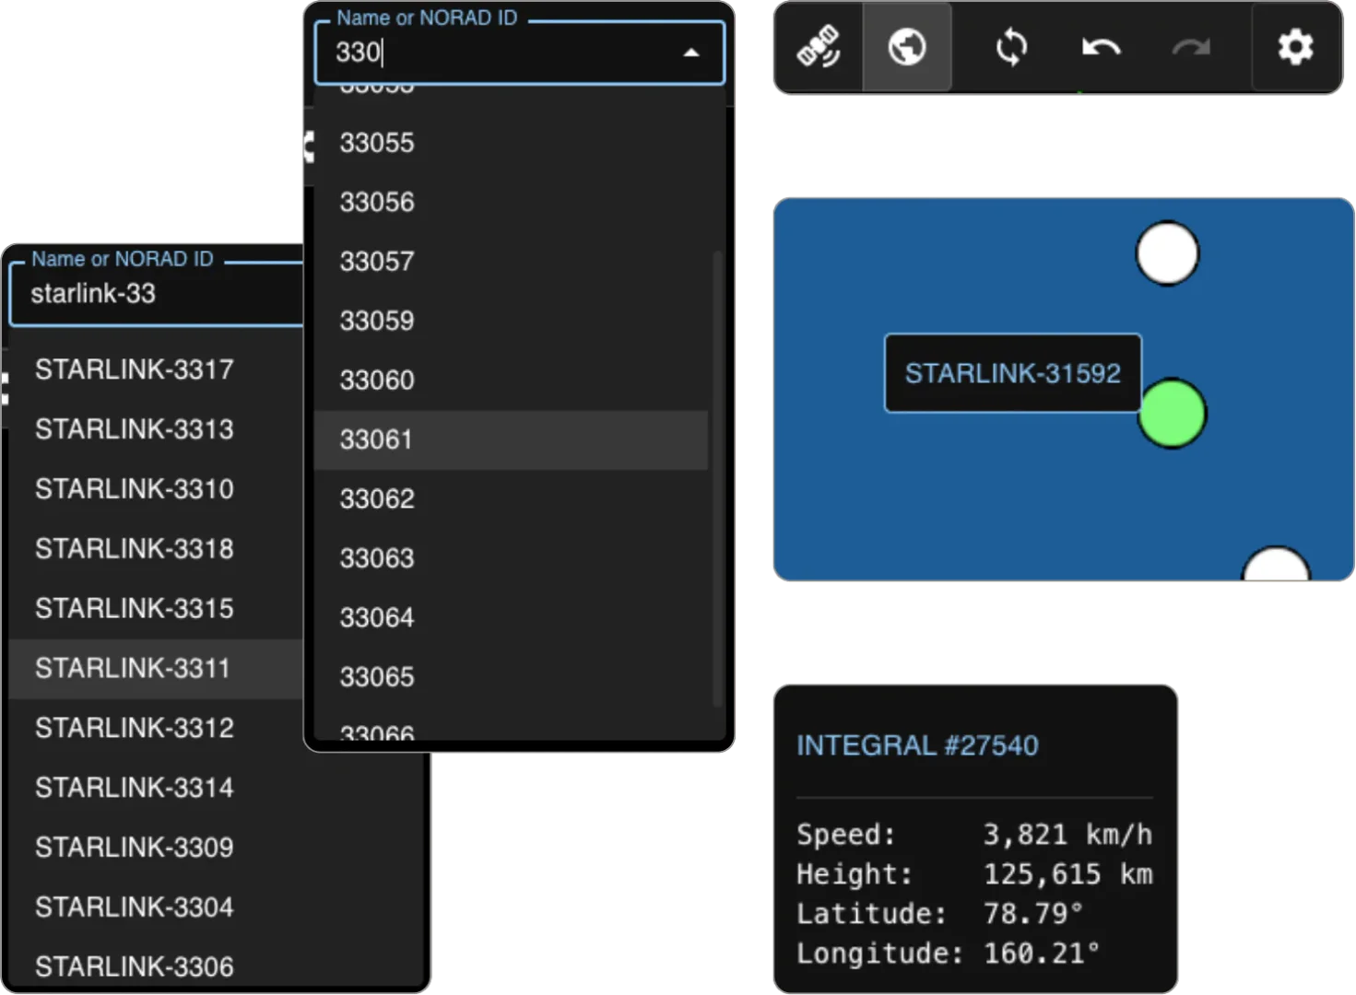Refresh the satellite orbit data
Viewport: 1356px width, 995px height.
point(1011,48)
